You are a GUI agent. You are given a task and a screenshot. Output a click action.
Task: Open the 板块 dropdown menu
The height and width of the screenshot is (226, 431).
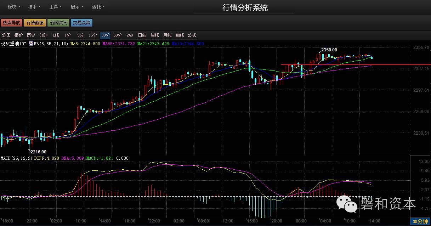coord(14,7)
